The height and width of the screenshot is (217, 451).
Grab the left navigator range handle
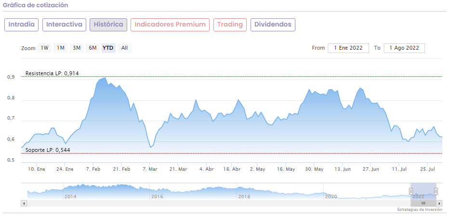[411, 191]
